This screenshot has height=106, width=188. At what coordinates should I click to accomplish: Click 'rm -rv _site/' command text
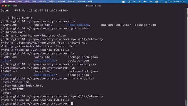[x=83, y=79]
